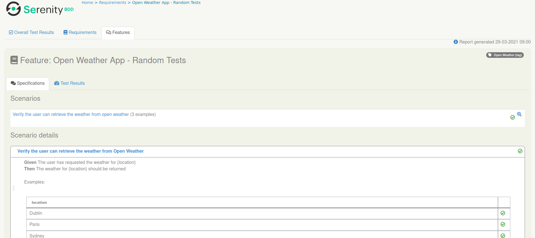
Task: Click 'Open Weather App - Random Tests' breadcrumb text
Action: [166, 3]
